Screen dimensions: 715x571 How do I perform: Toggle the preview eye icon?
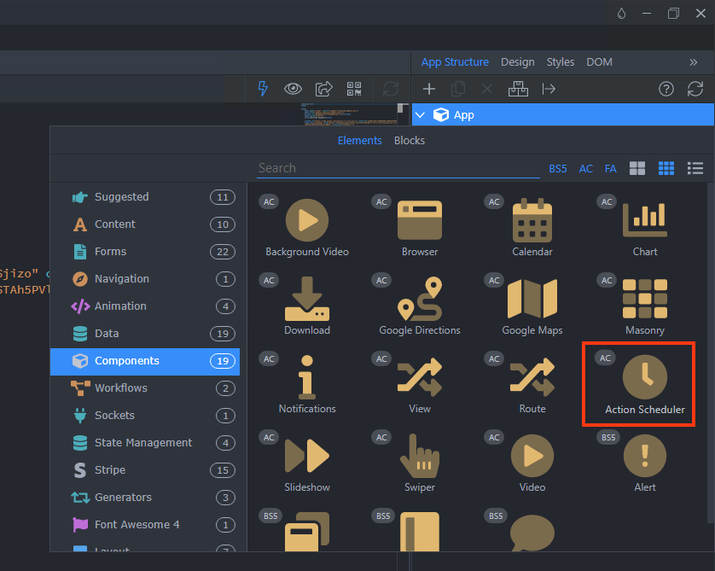(293, 89)
